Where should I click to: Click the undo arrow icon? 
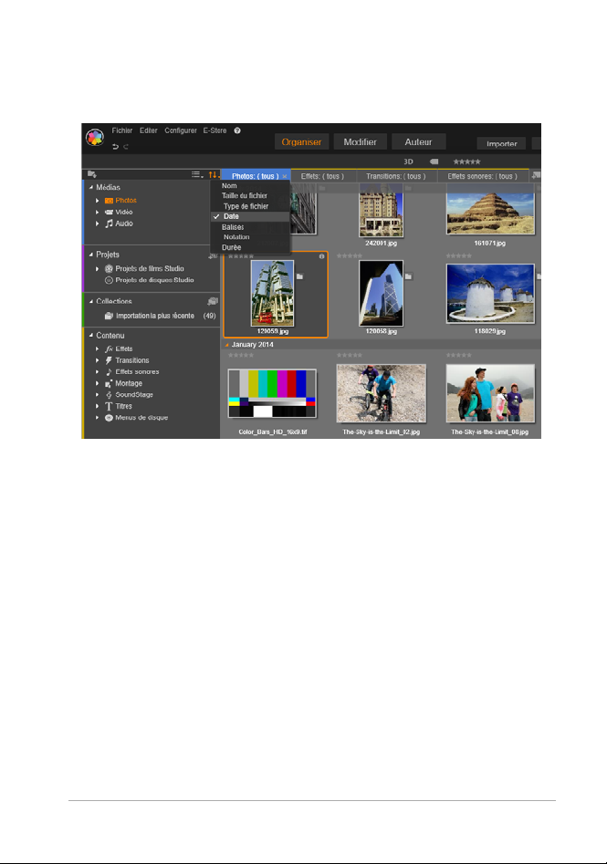point(114,146)
